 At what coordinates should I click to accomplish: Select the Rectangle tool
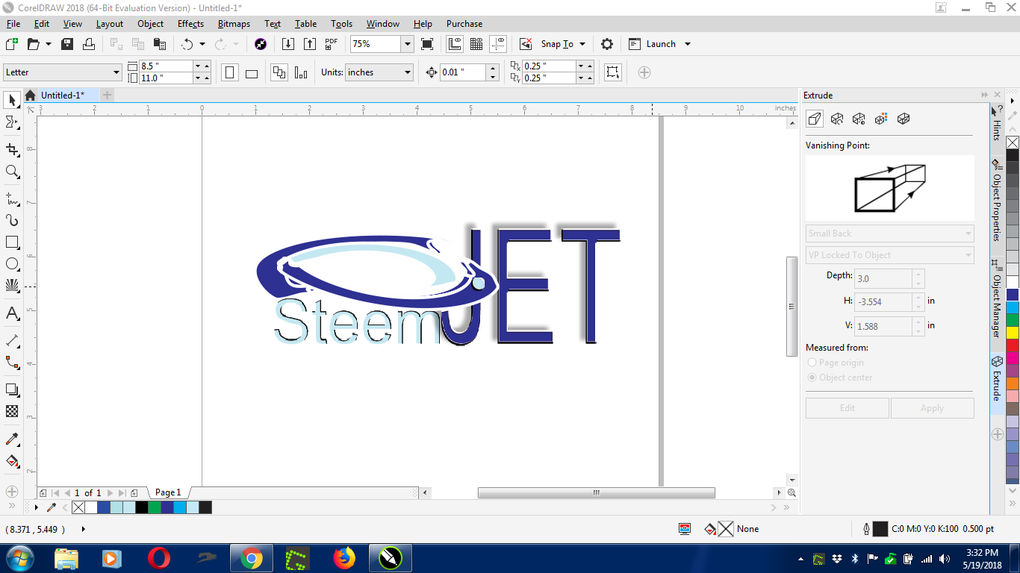click(x=12, y=242)
